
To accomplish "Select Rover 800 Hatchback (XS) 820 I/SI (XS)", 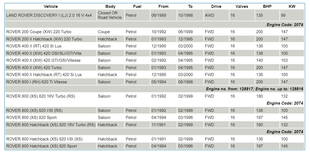I will [44, 139].
